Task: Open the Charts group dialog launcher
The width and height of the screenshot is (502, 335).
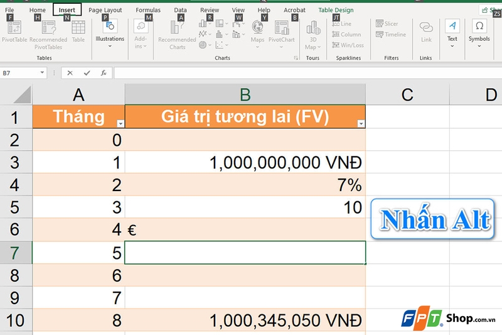Action: click(x=296, y=58)
